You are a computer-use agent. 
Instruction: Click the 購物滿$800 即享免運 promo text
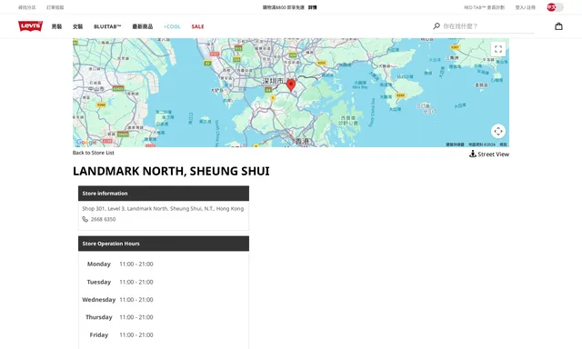[x=284, y=7]
